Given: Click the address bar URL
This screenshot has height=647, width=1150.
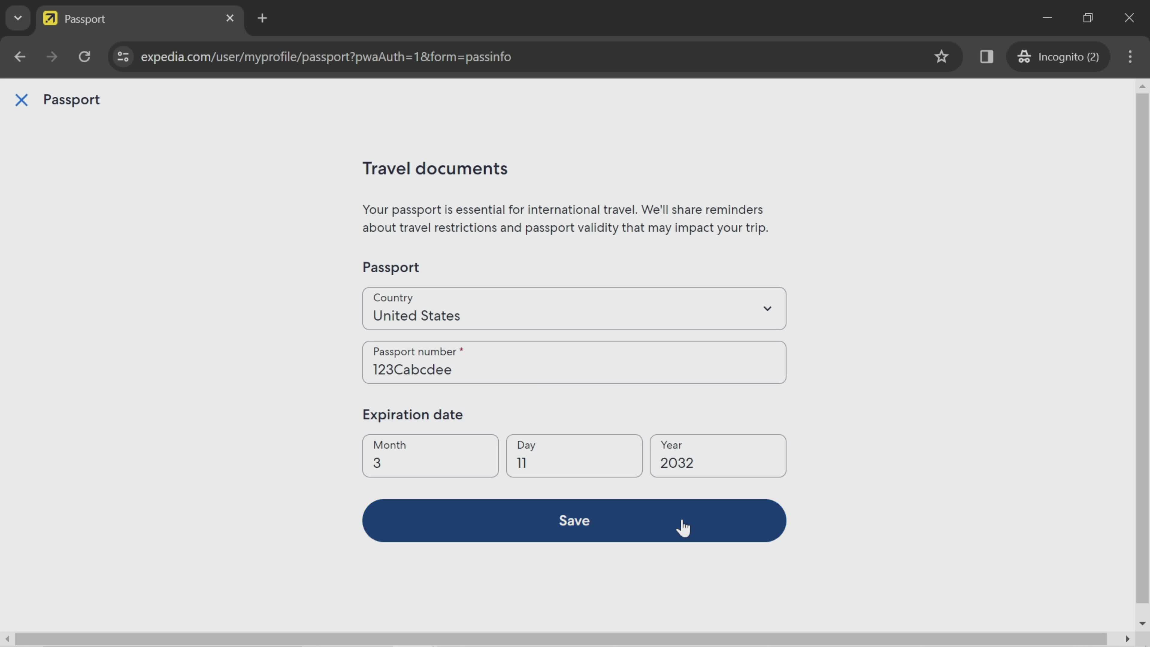Looking at the screenshot, I should click(326, 57).
